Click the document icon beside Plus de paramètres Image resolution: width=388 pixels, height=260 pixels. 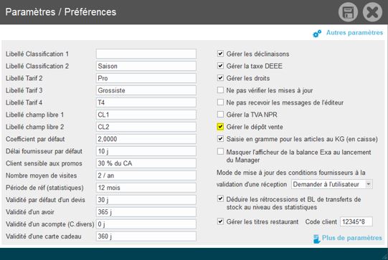tap(316, 239)
